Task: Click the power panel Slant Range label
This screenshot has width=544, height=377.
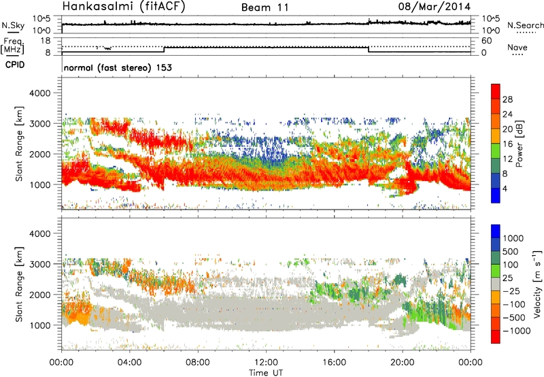Action: point(19,144)
